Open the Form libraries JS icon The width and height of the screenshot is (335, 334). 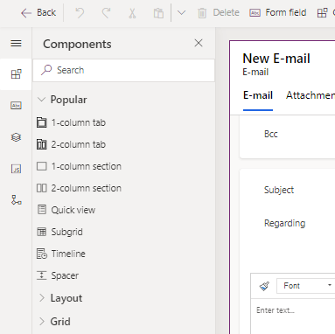tap(16, 169)
